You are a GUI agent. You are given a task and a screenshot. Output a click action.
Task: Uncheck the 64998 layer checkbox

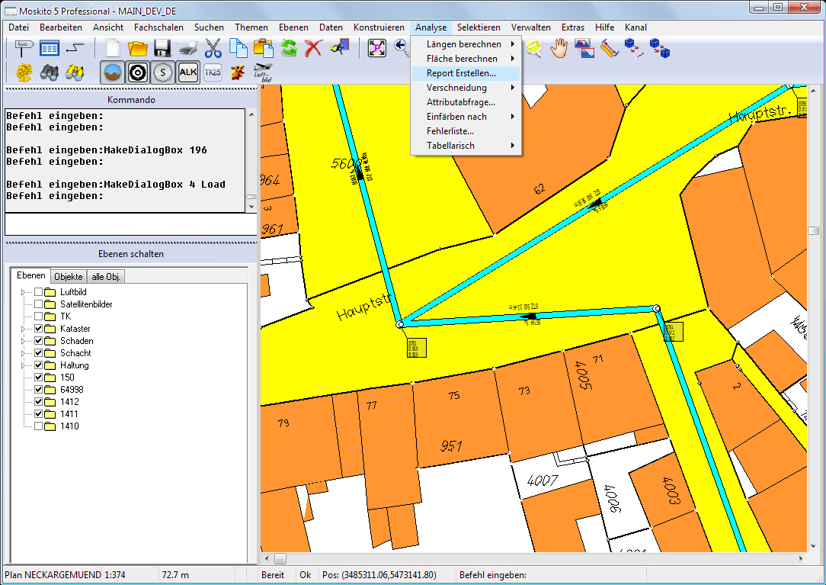click(x=38, y=390)
